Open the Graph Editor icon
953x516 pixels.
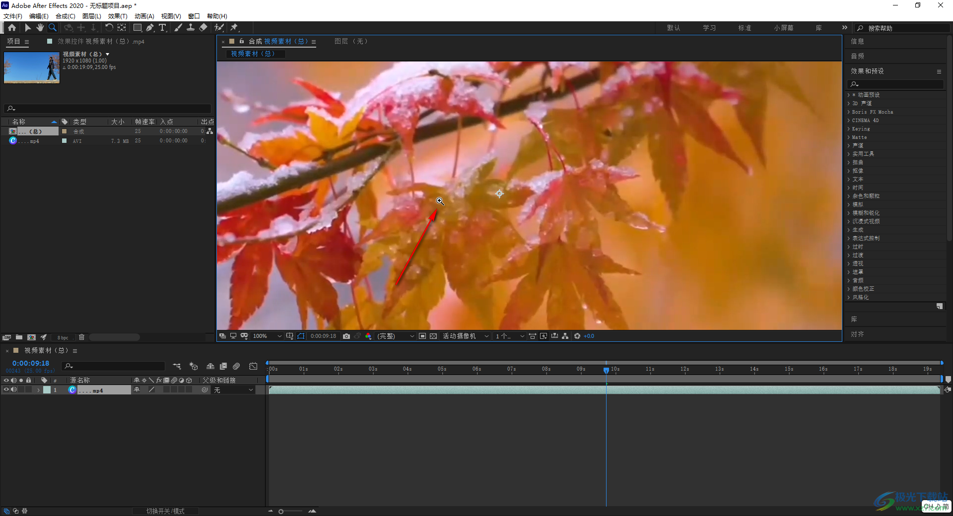253,366
